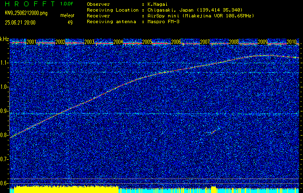Click the Receiving Location label
The width and height of the screenshot is (303, 193).
pyautogui.click(x=113, y=10)
